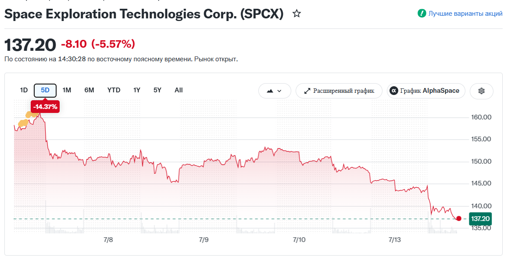Click the mountain chart-type icon
The image size is (511, 260).
coord(270,91)
